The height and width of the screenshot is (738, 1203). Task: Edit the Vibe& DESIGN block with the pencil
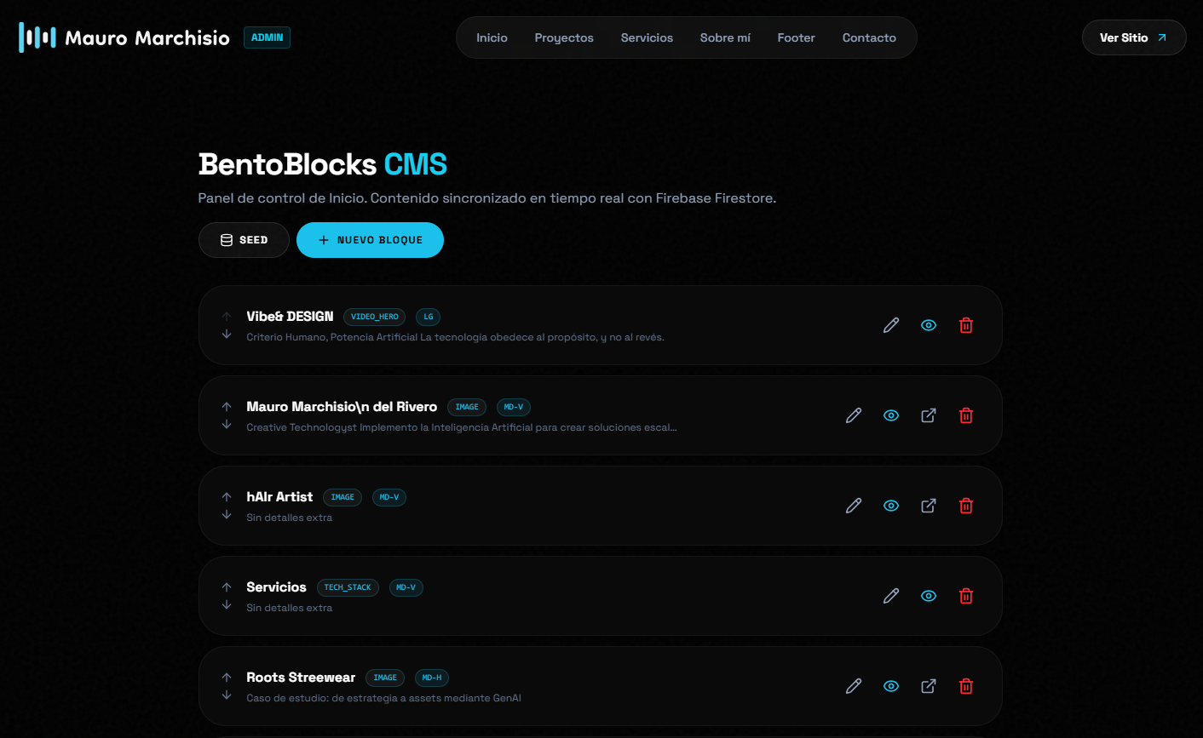[891, 325]
